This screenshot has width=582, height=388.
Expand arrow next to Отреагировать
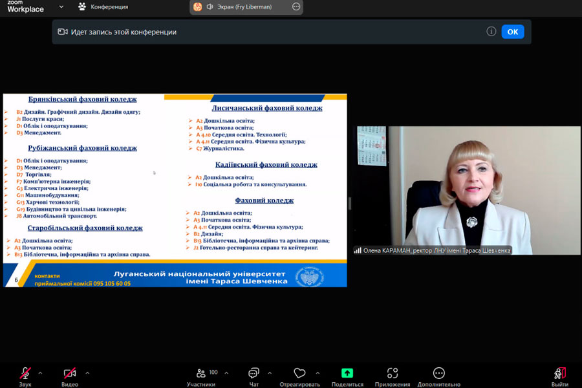318,373
